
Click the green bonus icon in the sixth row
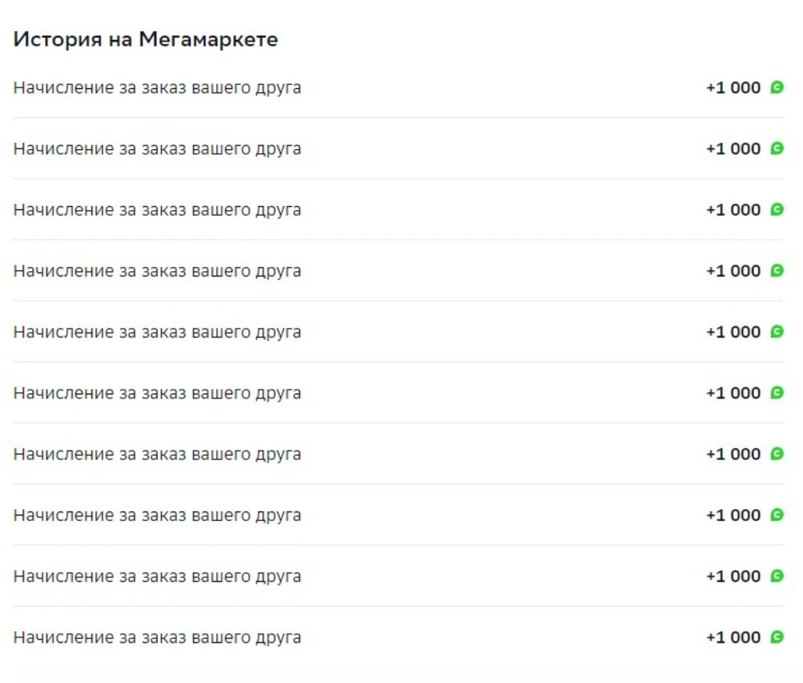click(x=777, y=393)
